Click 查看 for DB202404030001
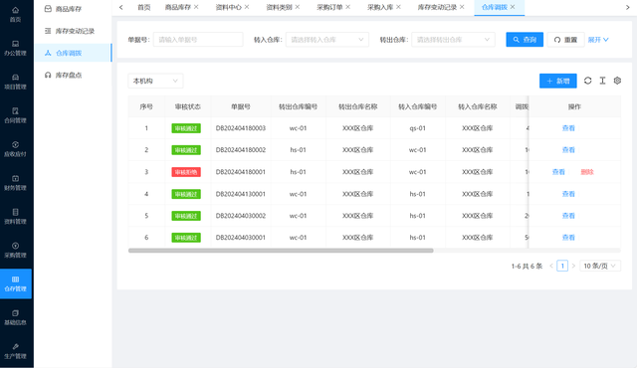The width and height of the screenshot is (637, 368). [568, 238]
